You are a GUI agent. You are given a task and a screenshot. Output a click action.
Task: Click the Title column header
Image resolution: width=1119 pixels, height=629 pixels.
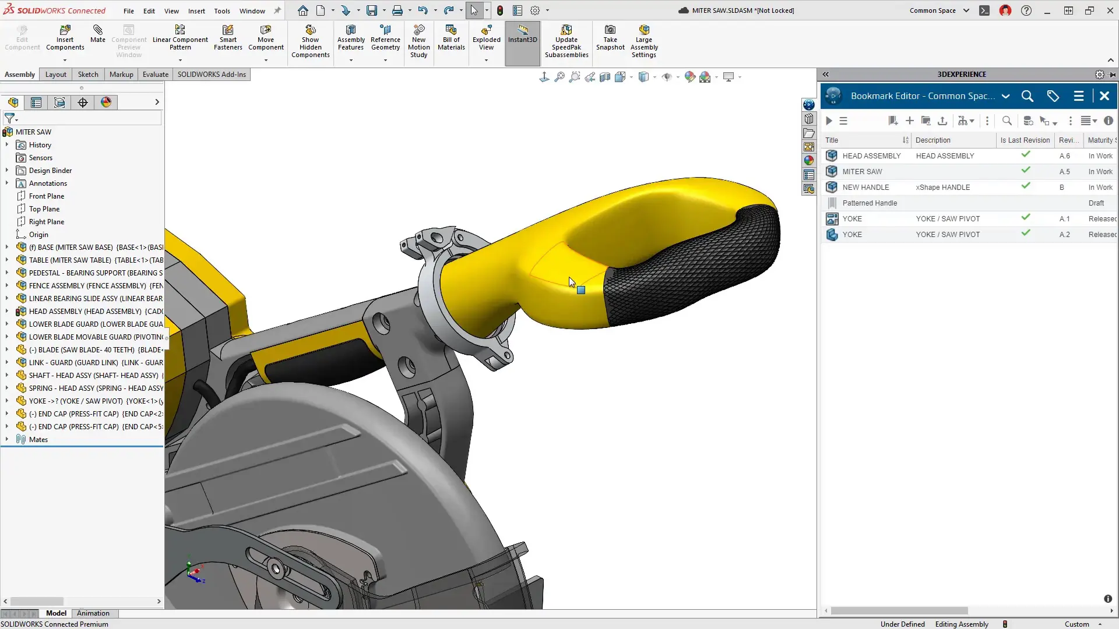pos(866,140)
